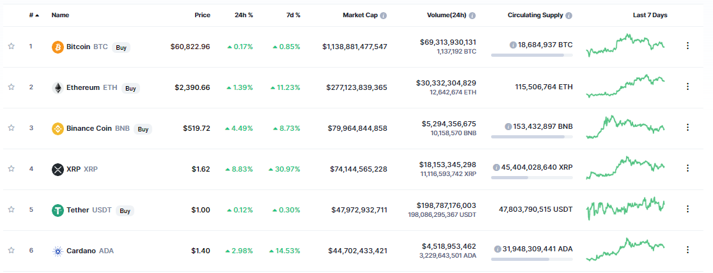
Task: Click info icon beside XRP circulating supply
Action: pos(497,167)
